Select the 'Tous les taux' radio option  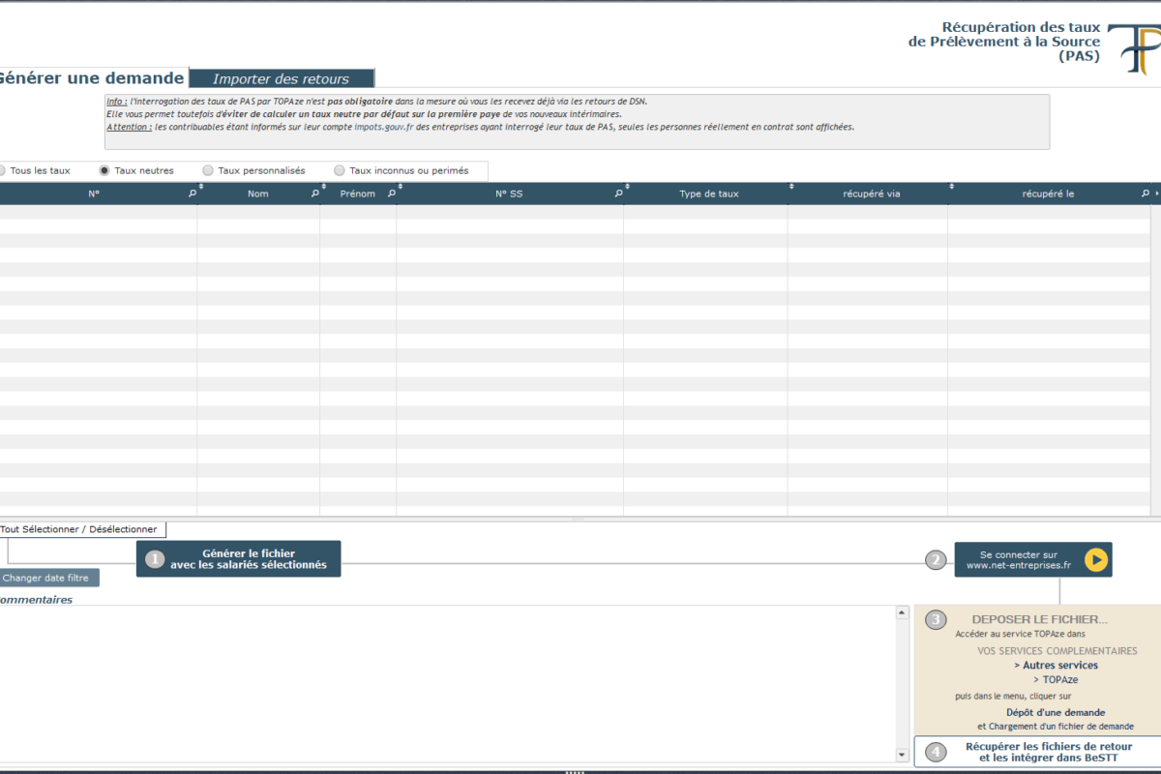(x=2, y=170)
